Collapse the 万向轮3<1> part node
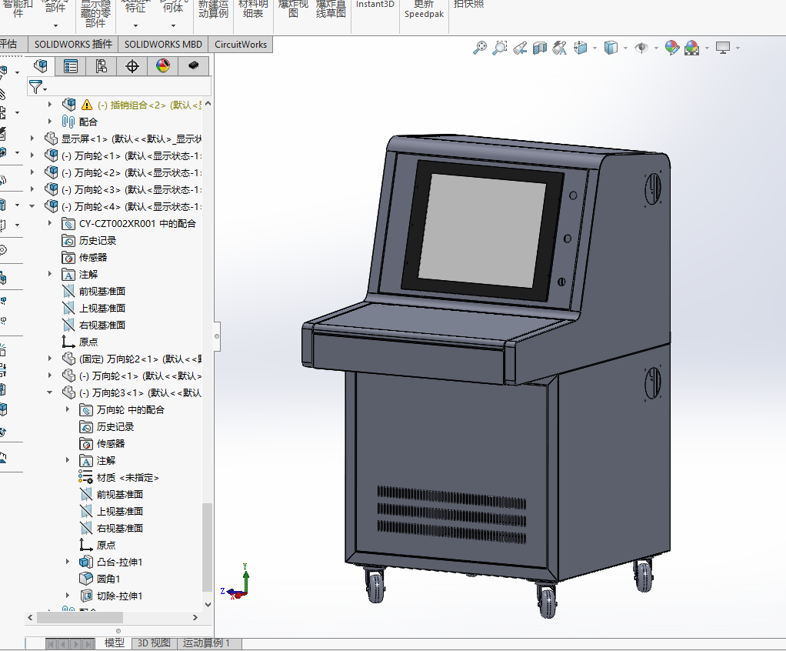Image resolution: width=786 pixels, height=651 pixels. click(x=50, y=392)
